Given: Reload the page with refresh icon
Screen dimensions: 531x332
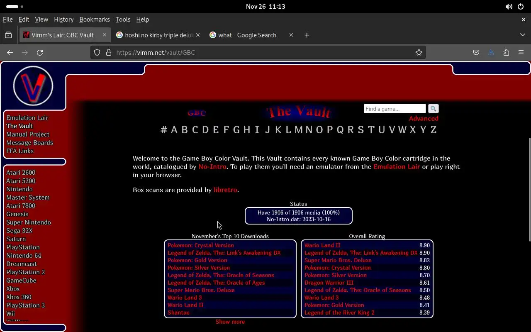Looking at the screenshot, I should tap(40, 52).
